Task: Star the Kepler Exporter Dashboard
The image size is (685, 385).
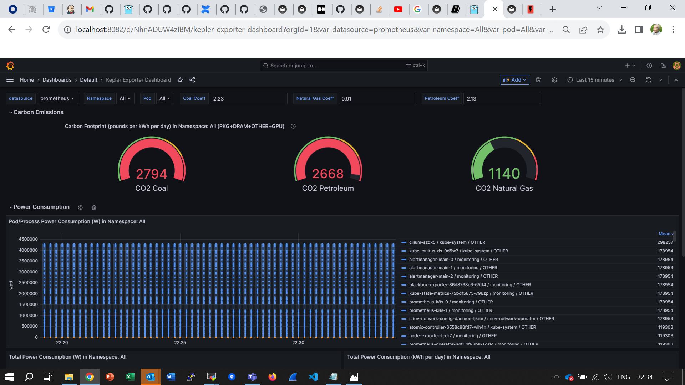Action: coord(180,80)
